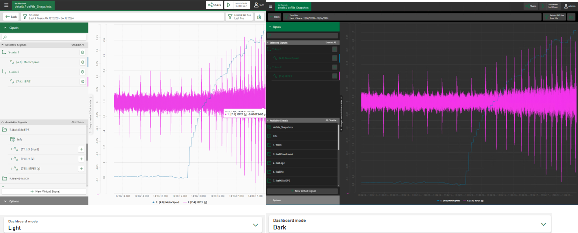Toggle IEPE1 signal circle in light panel
Screen dimensions: 578x233
click(83, 81)
